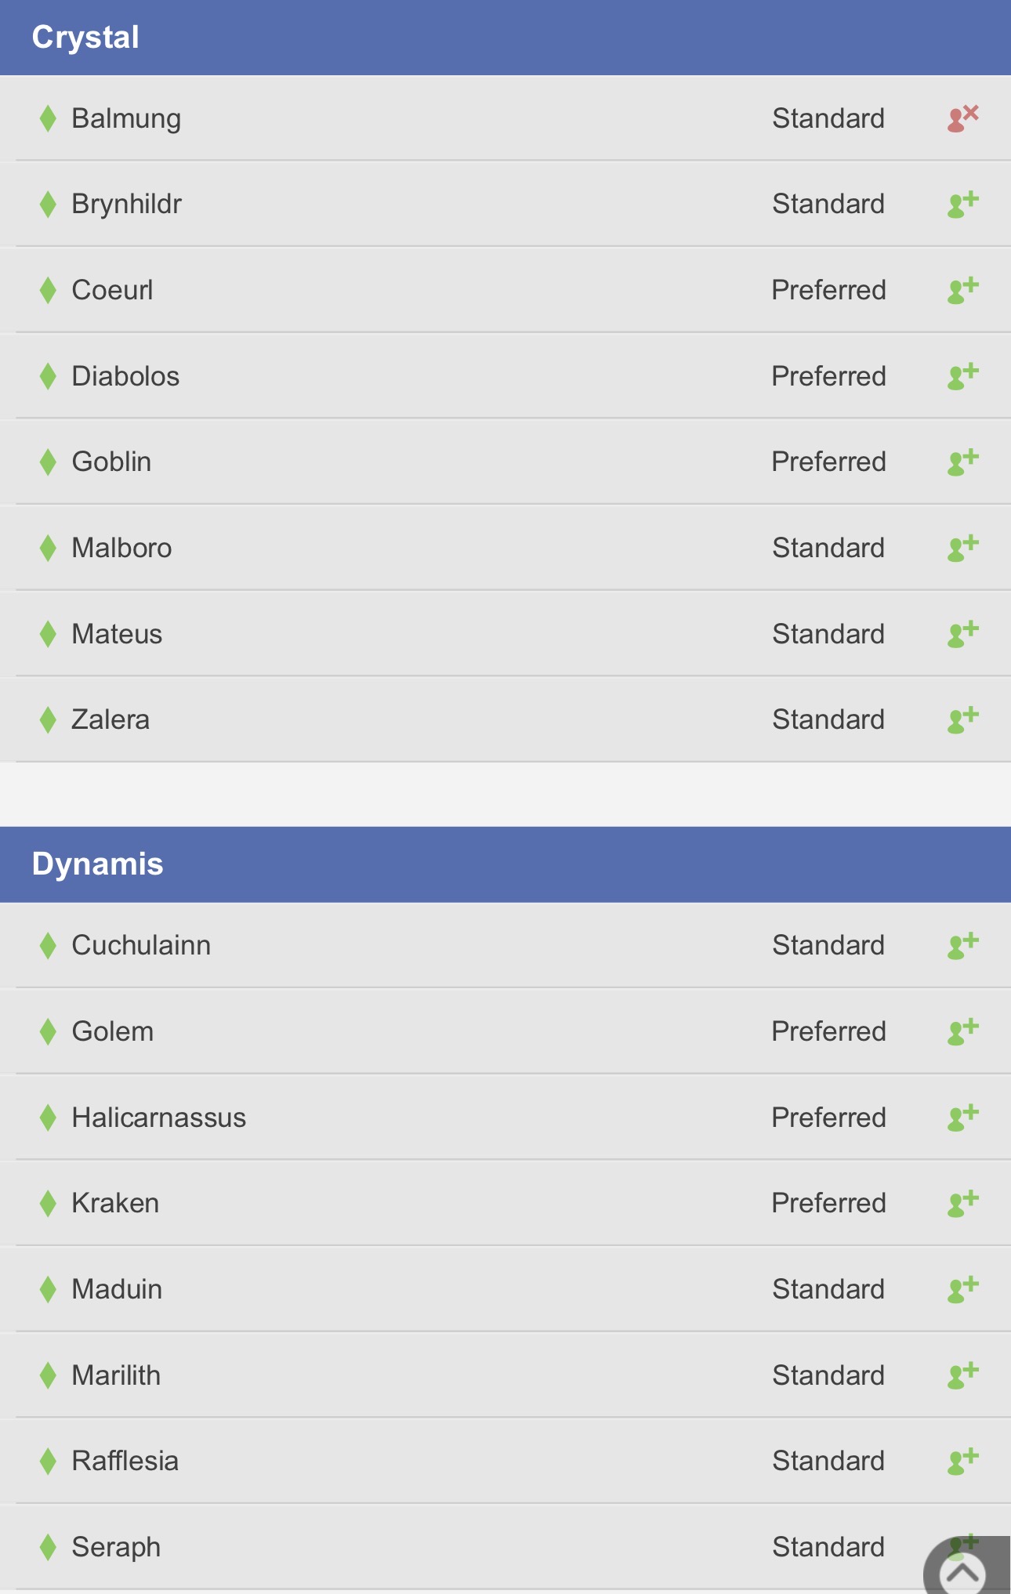This screenshot has width=1011, height=1594.
Task: Click the add-character icon next to Brynhildr
Action: 963,204
